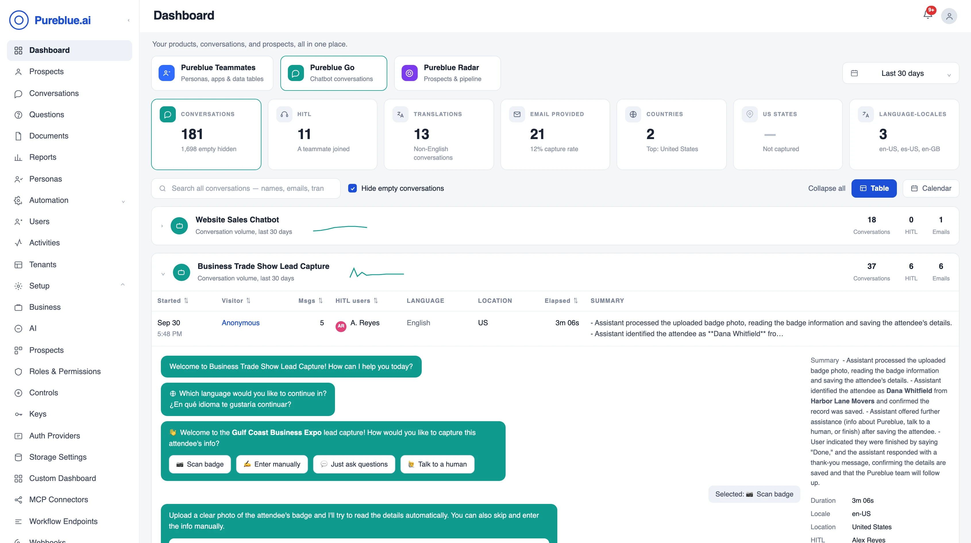Viewport: 971px width, 543px height.
Task: Collapse the Business Trade Show Lead Capture row
Action: (x=163, y=274)
